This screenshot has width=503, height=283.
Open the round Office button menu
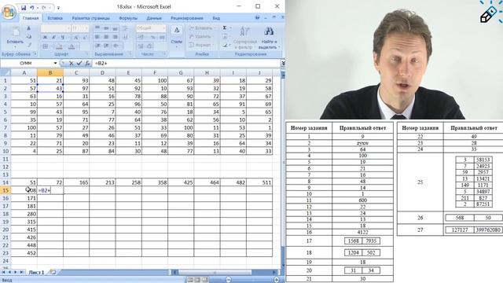pos(9,12)
